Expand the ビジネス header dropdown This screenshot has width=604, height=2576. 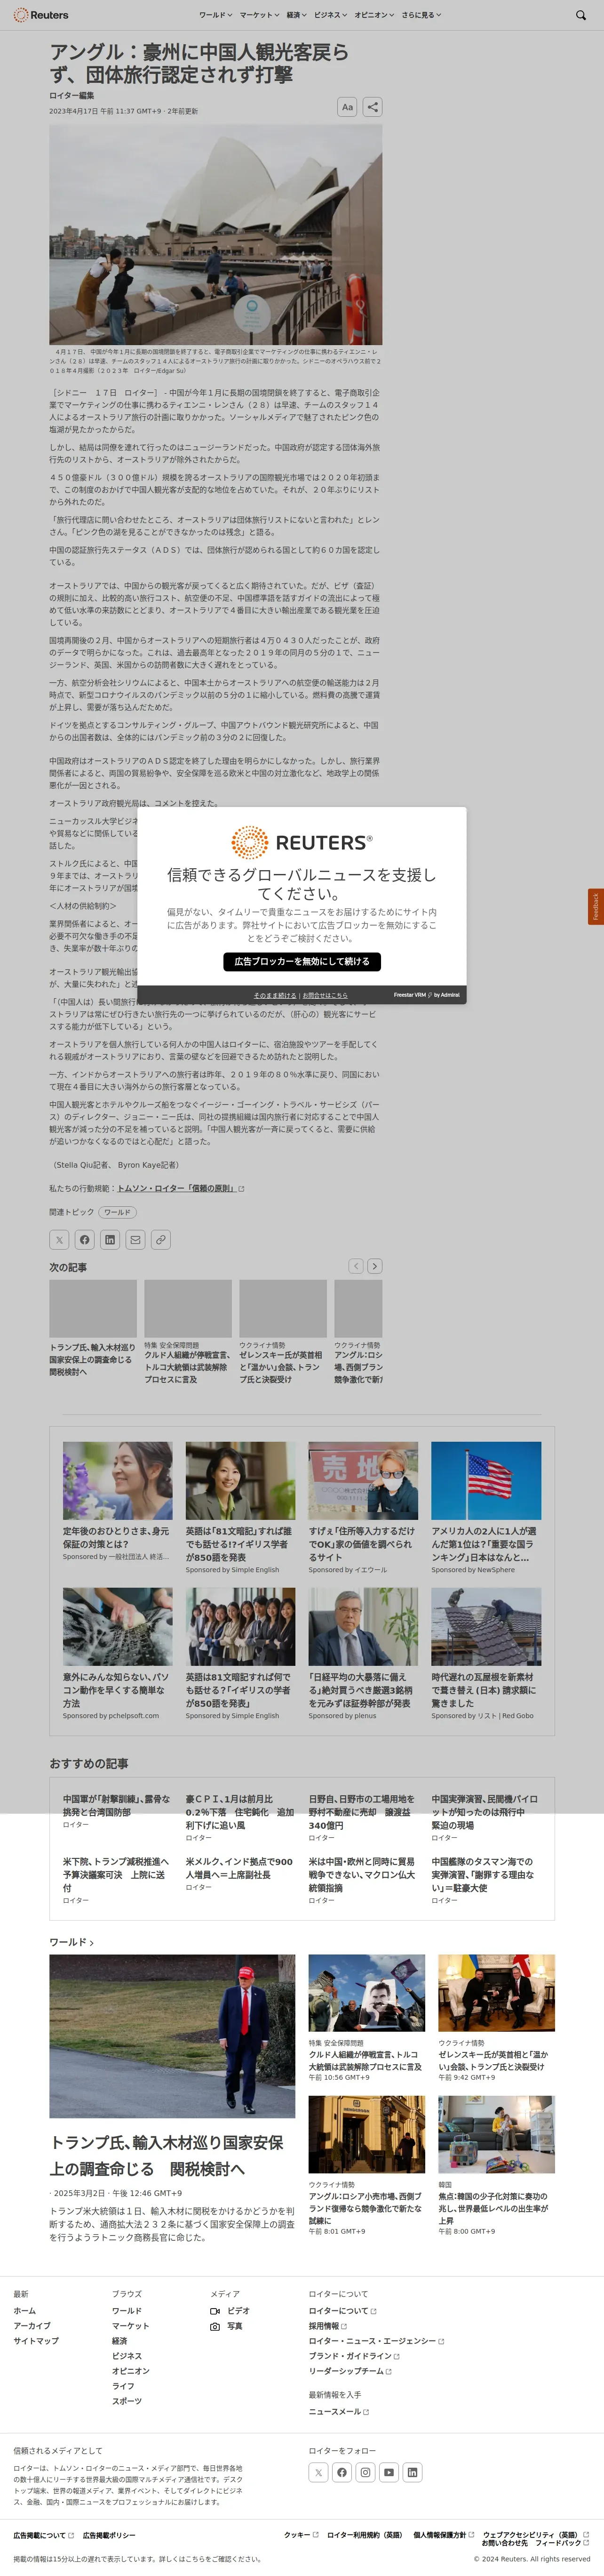[x=330, y=15]
